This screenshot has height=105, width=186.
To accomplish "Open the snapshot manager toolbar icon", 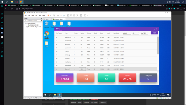I will (64, 16).
